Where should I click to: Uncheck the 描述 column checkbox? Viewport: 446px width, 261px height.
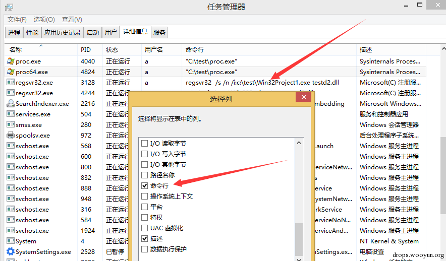pyautogui.click(x=144, y=238)
